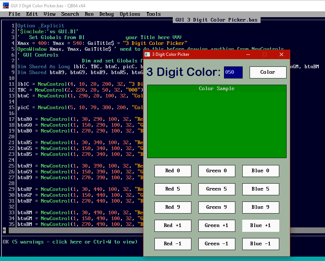Focus the 050 color code text box
This screenshot has height=261, width=325.
click(233, 72)
